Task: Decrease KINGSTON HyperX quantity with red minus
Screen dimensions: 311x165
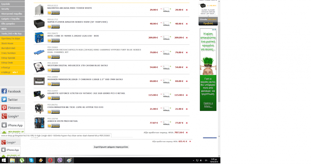Action: [161, 51]
